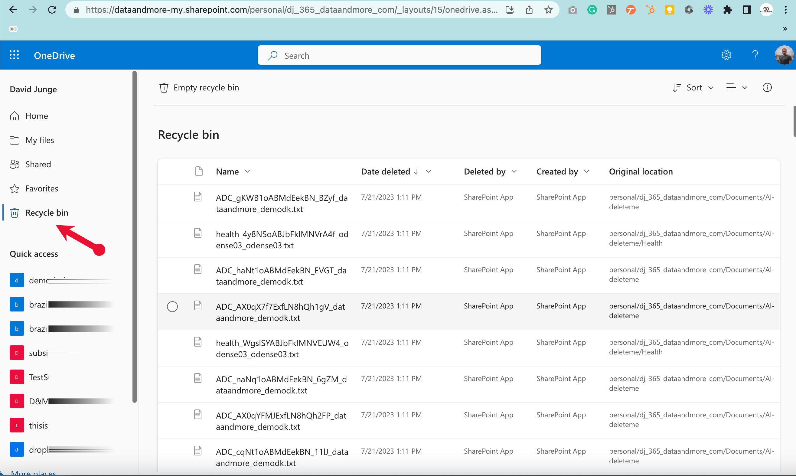Reload the page in the browser
The height and width of the screenshot is (476, 796).
pyautogui.click(x=52, y=10)
